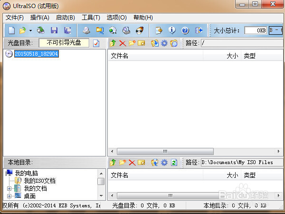Click the Open file folder icon
Viewport: 285px width, 214px height.
coord(23,30)
